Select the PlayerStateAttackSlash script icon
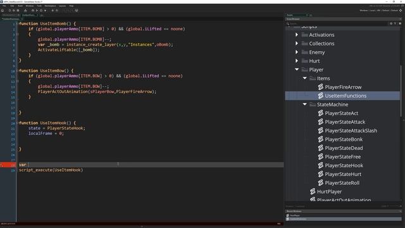 point(321,130)
